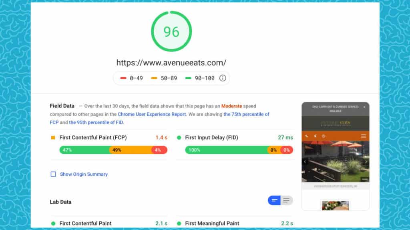This screenshot has height=230, width=410.
Task: Close the carry-out banner in preview
Action: pos(364,107)
